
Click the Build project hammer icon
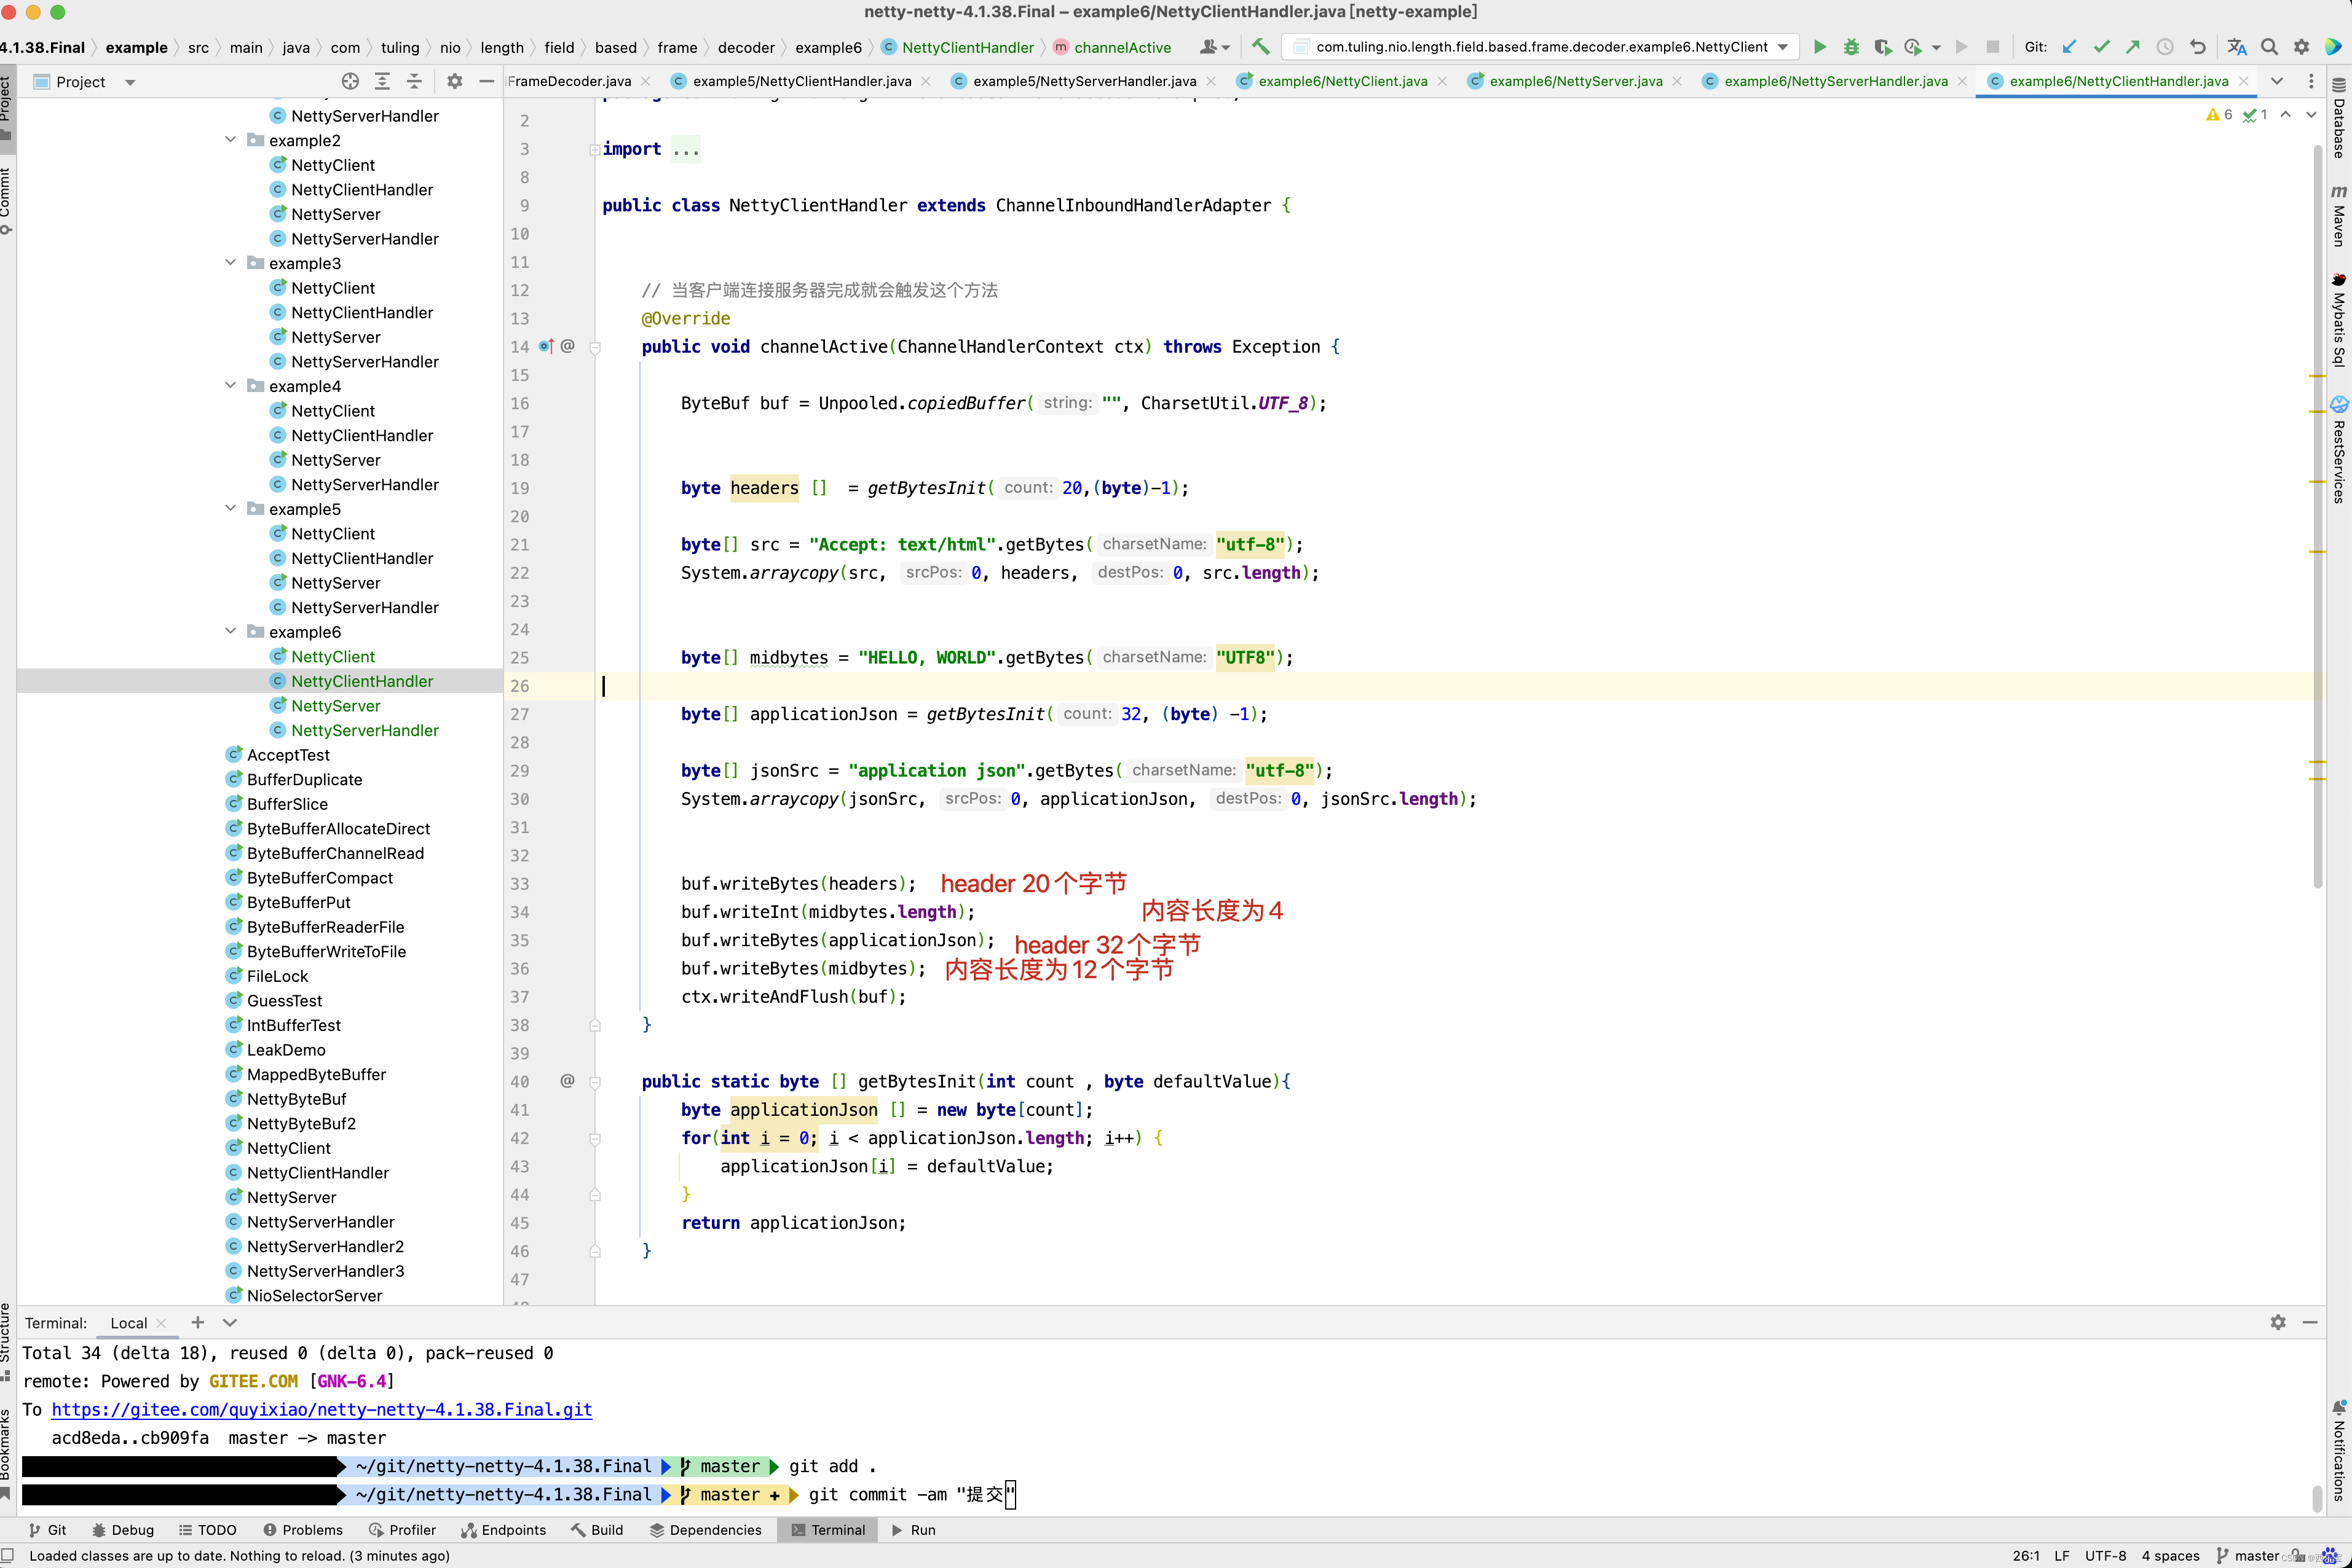point(1261,47)
